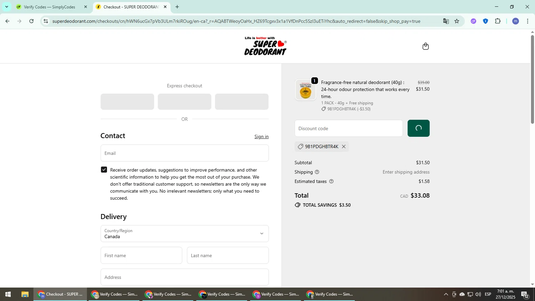Click the deodorant product thumbnail

click(305, 90)
